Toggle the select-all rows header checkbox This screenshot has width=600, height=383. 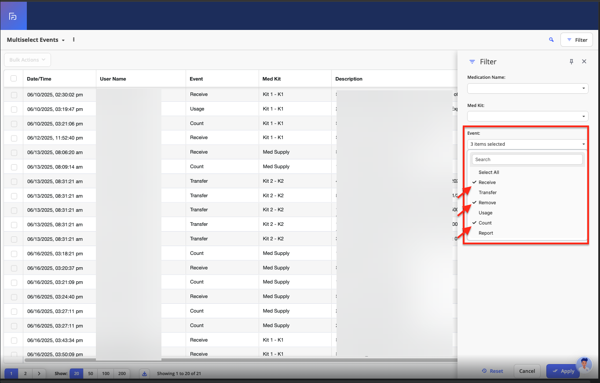coord(14,78)
